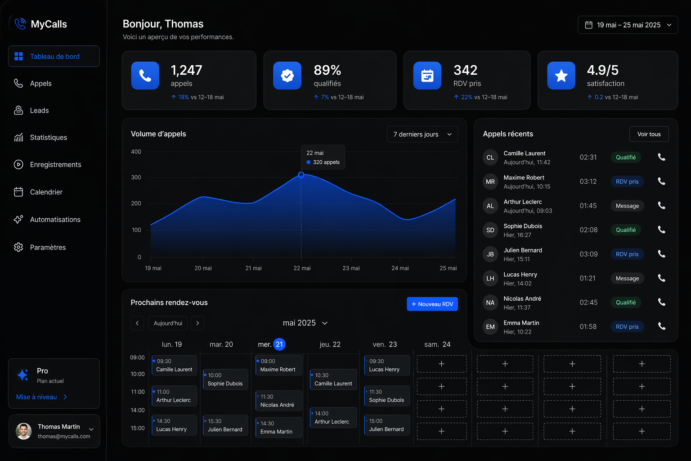Open the Appels phone icon in sidebar
The width and height of the screenshot is (691, 461).
coord(18,83)
